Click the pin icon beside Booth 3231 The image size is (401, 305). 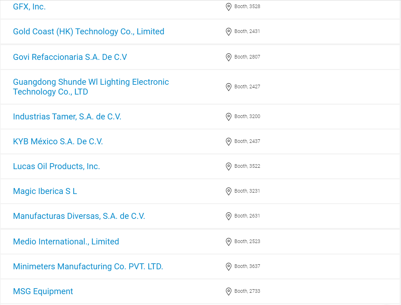(x=228, y=191)
